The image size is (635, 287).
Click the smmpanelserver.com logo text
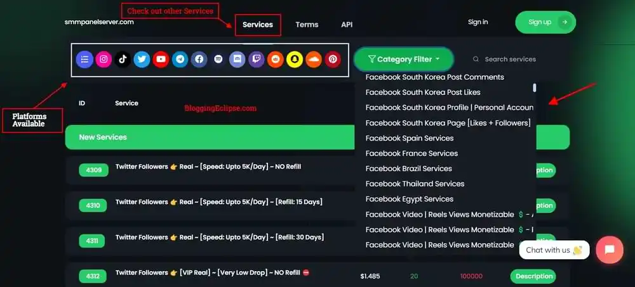(x=99, y=22)
